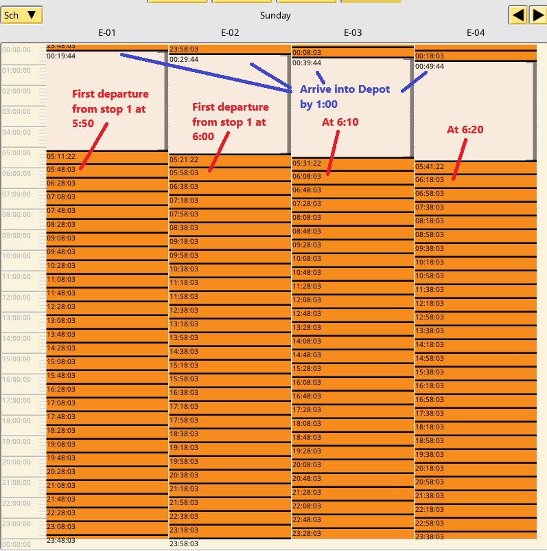Select E-04 trip starting 06:18:03
This screenshot has width=547, height=551.
click(x=476, y=181)
